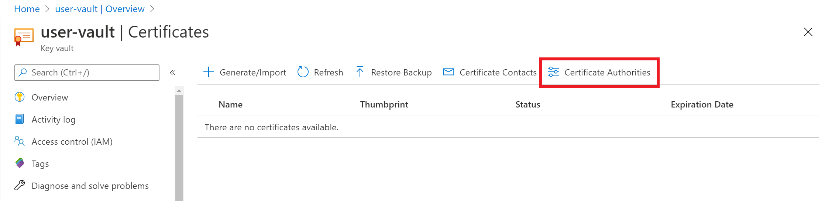Screen dimensions: 825x201
Task: Click the sidebar scrollbar up arrow
Action: click(179, 90)
